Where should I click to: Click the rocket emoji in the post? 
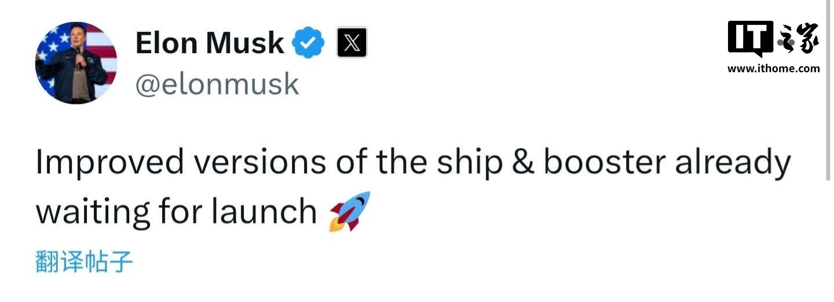coord(349,211)
